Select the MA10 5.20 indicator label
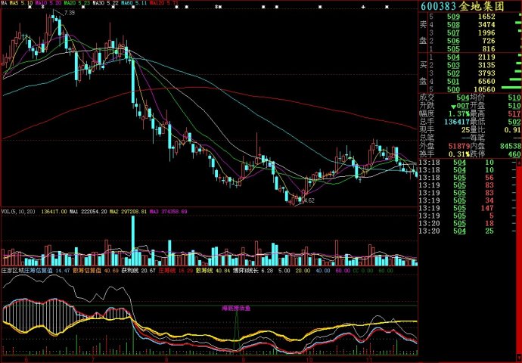Viewport: 522px width, 363px height. point(48,3)
